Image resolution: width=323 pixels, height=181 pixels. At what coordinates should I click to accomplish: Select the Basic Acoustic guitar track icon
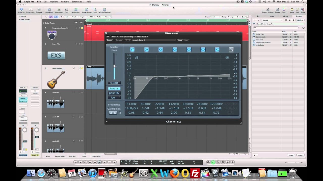56,79
